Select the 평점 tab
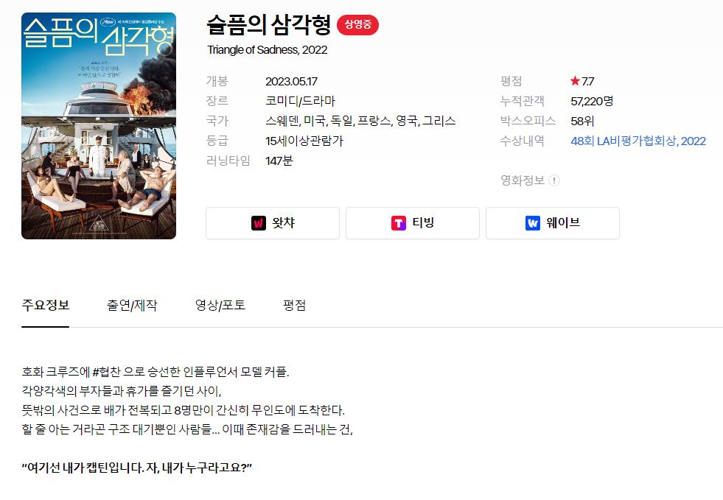Image resolution: width=723 pixels, height=500 pixels. (294, 305)
